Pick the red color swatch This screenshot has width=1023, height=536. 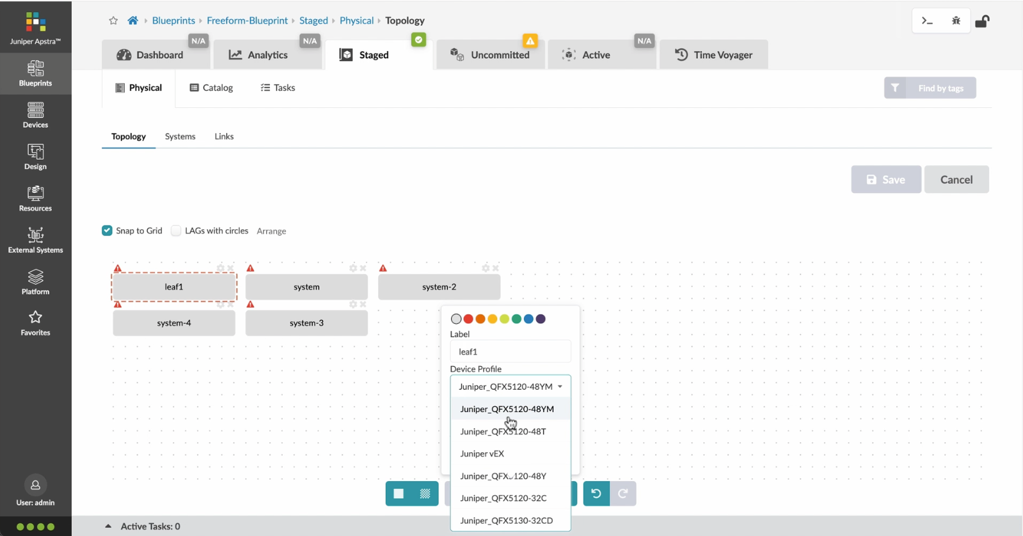coord(468,319)
